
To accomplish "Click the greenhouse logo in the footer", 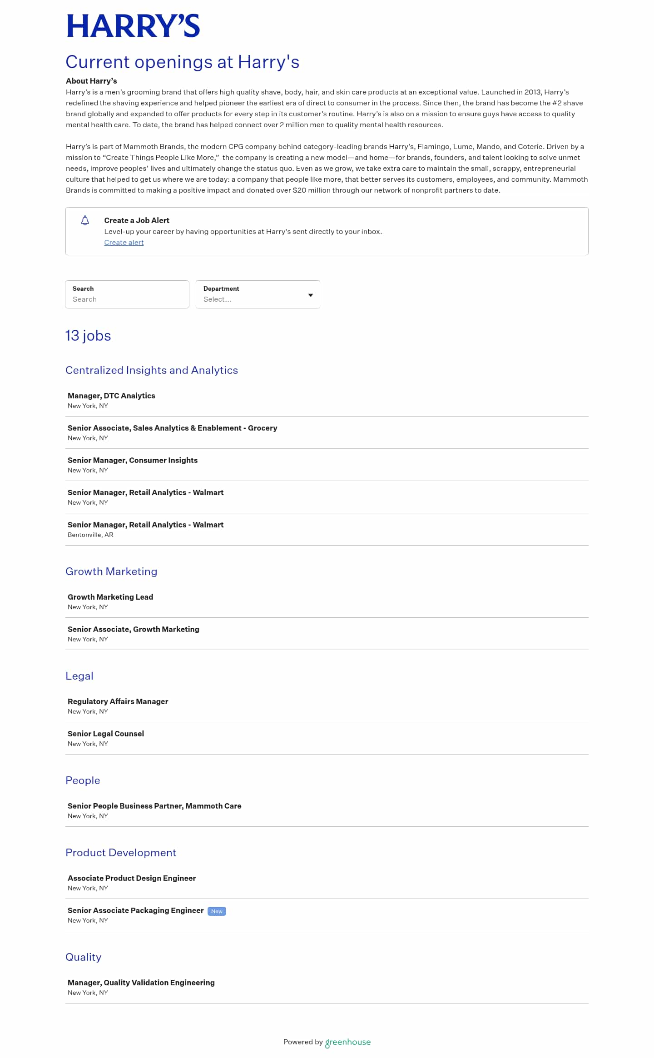I will [x=348, y=1042].
